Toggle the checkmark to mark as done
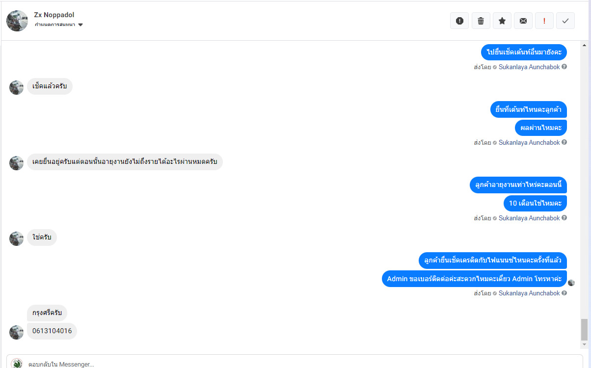Screen dimensions: 591x368 (565, 21)
